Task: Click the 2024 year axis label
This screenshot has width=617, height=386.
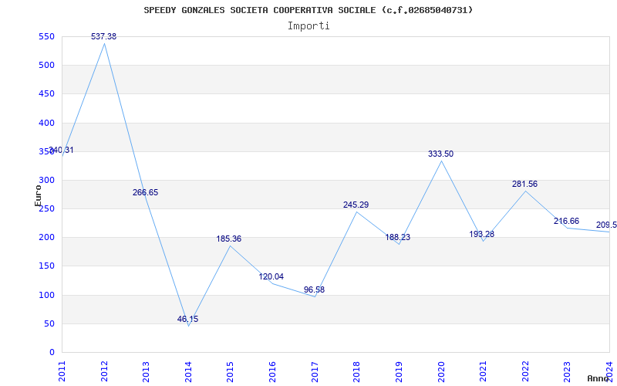Action: [x=609, y=371]
